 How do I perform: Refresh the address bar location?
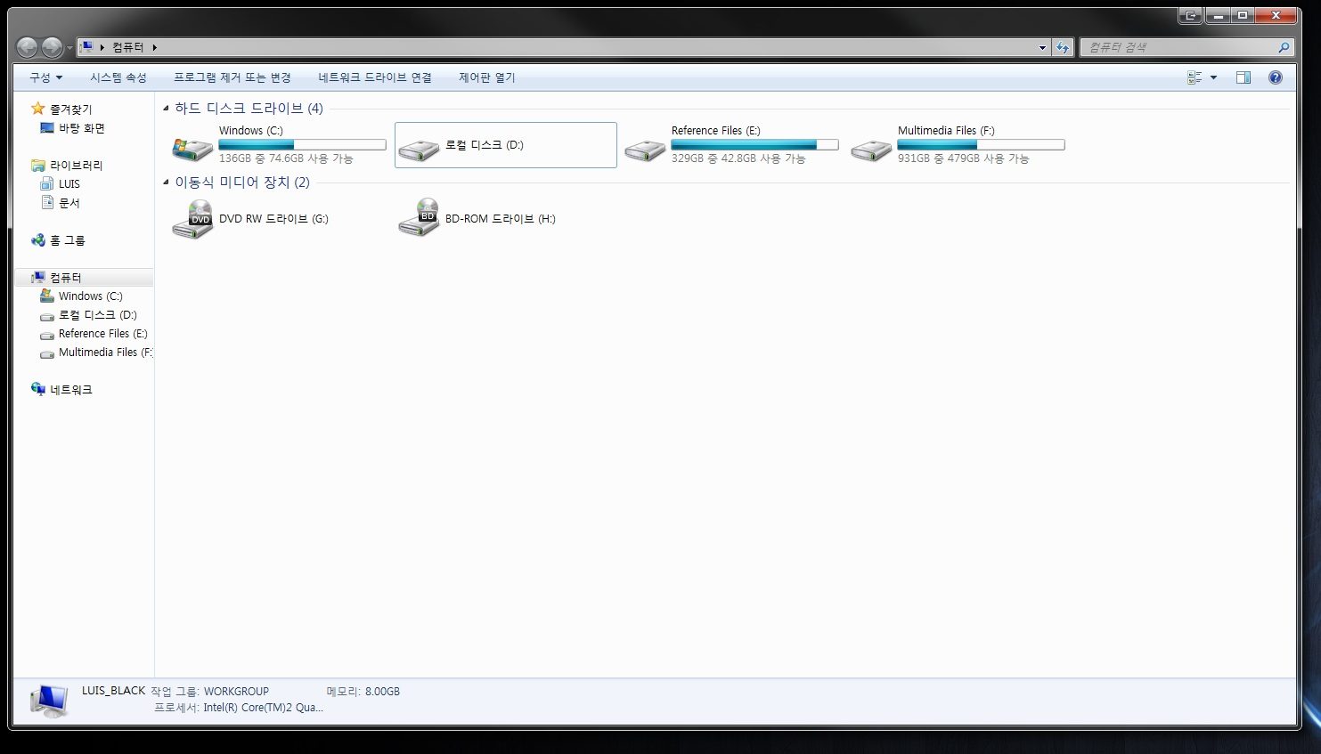coord(1062,48)
